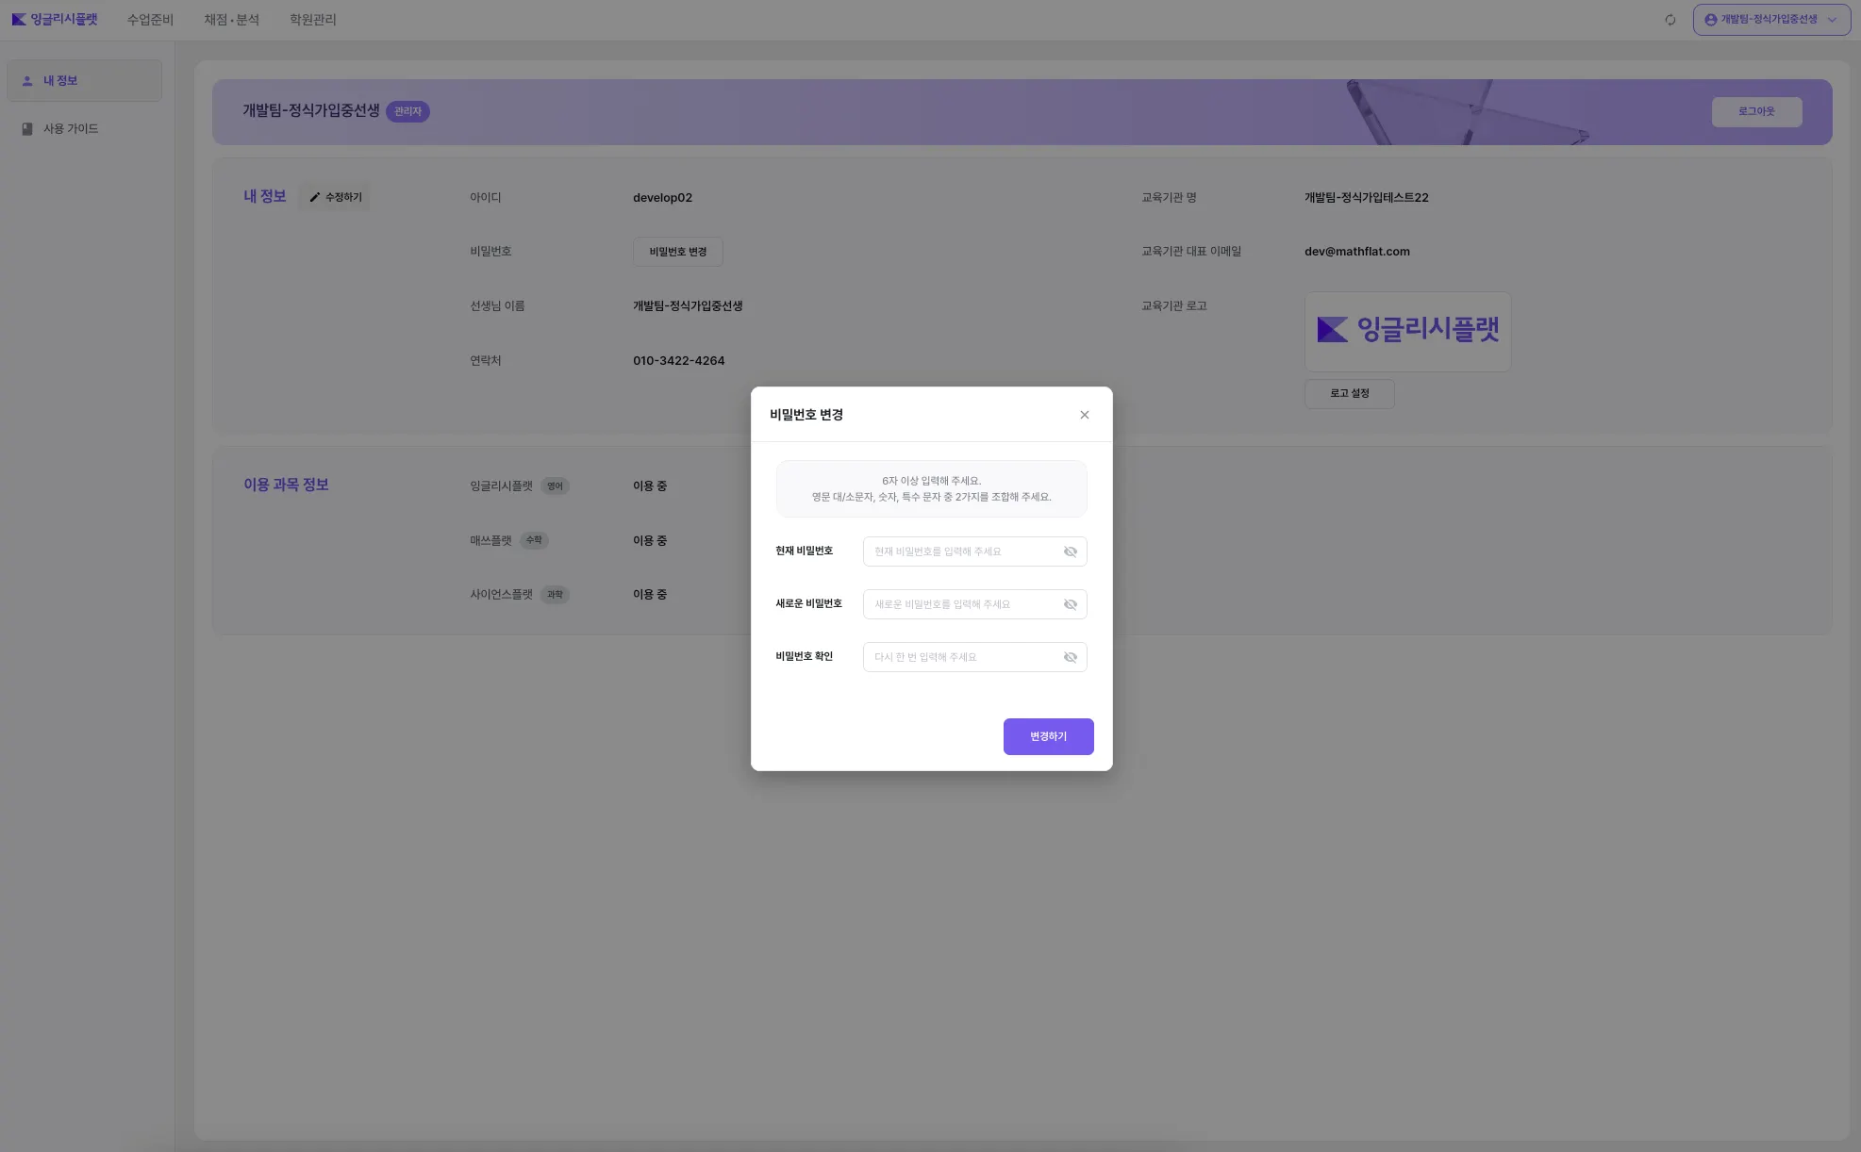This screenshot has width=1861, height=1152.
Task: Click the refresh sync icon in header
Action: [1670, 20]
